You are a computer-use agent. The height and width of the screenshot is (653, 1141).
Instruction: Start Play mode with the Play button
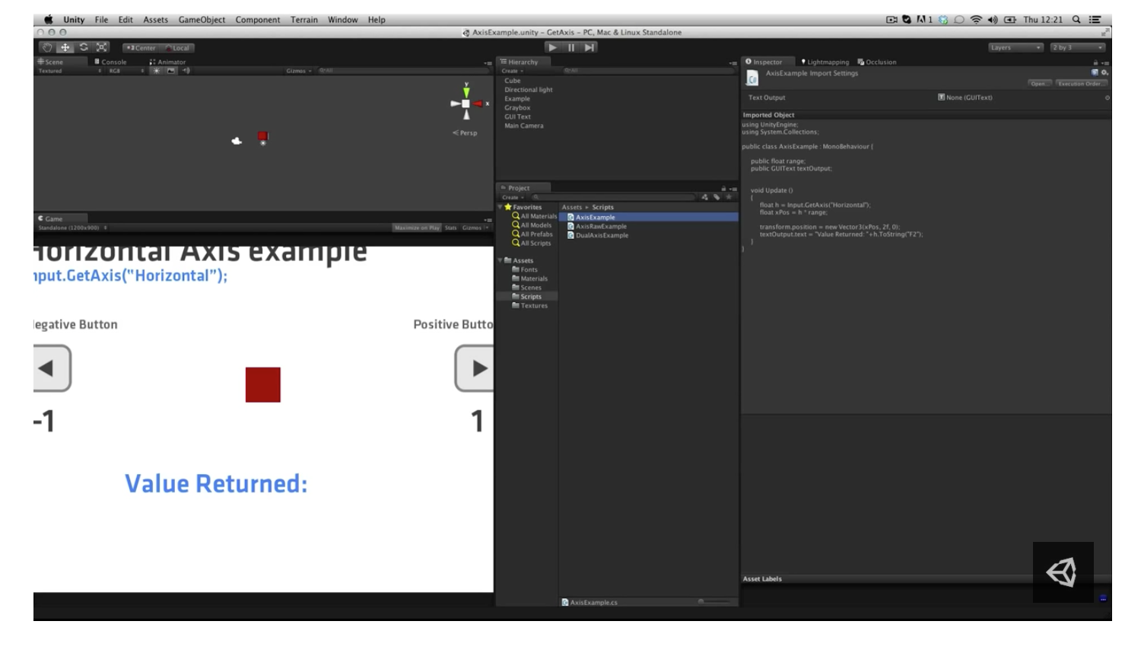(552, 47)
